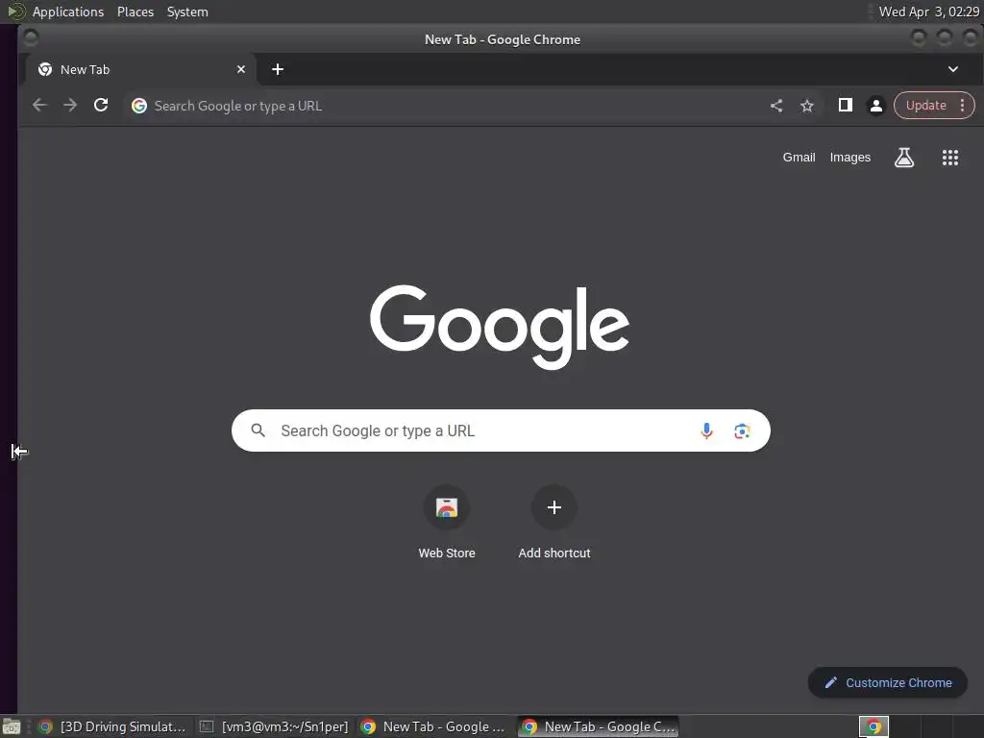Click the window menu button in the title bar
The height and width of the screenshot is (738, 984).
tap(30, 38)
